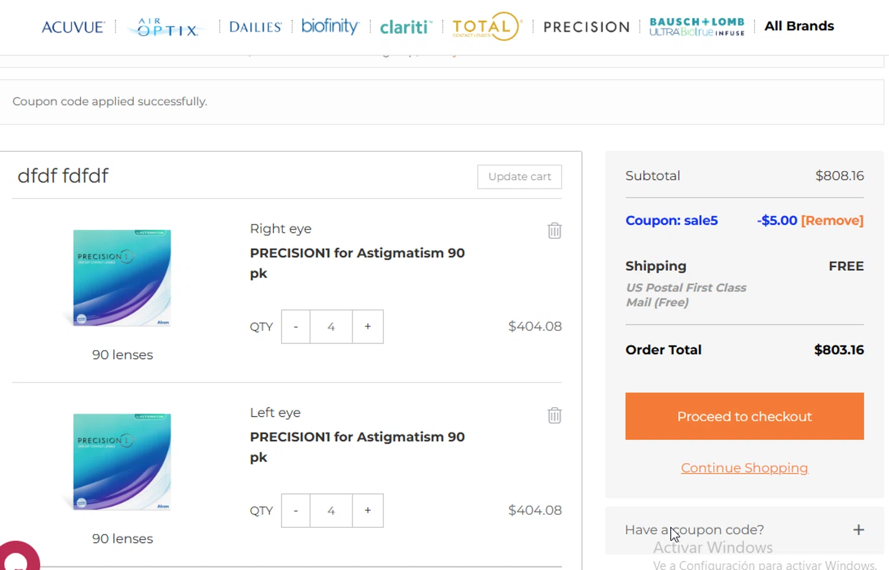Open the Total contact lenses logo

click(x=486, y=27)
